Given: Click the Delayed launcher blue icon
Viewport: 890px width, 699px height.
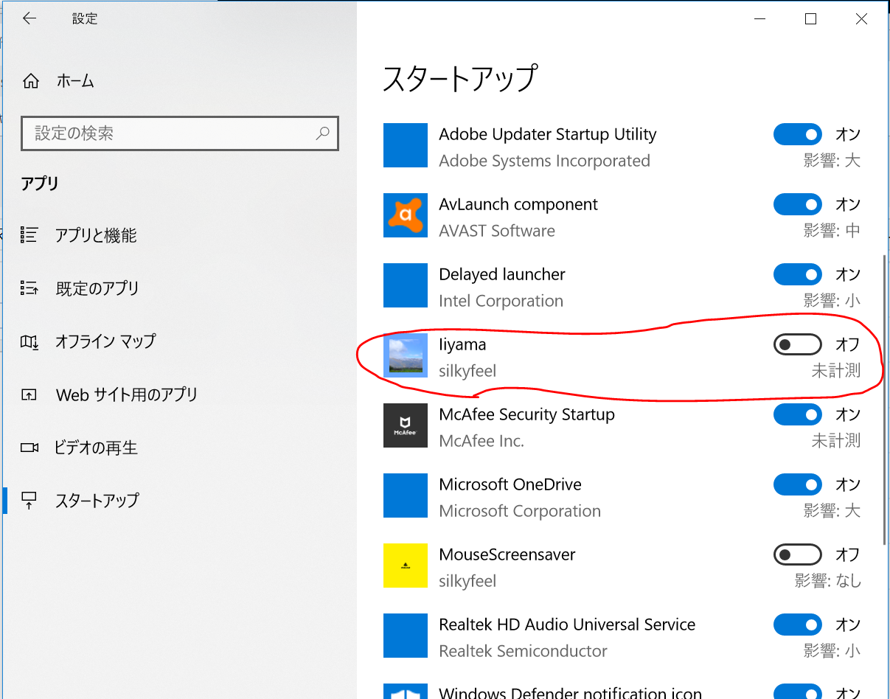Looking at the screenshot, I should click(x=406, y=285).
